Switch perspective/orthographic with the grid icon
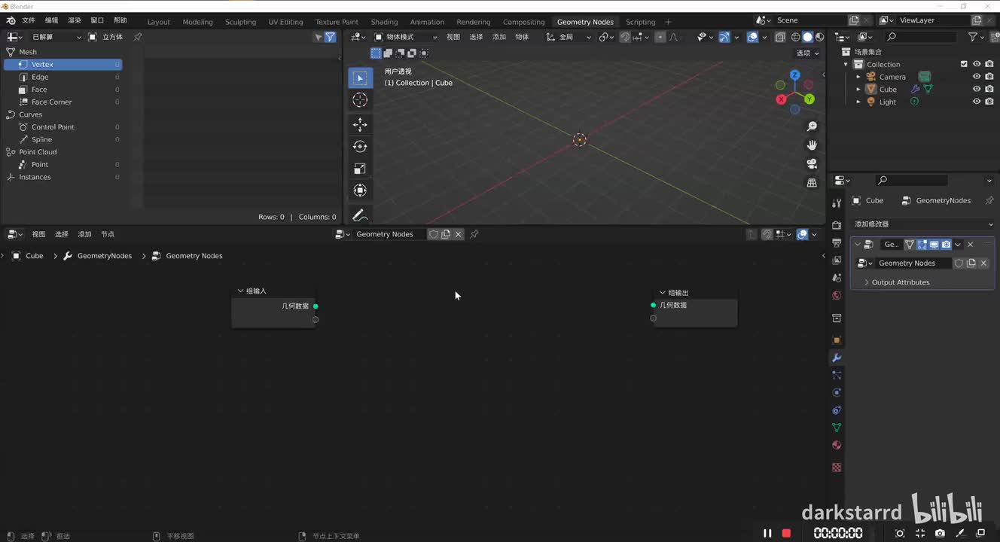The height and width of the screenshot is (542, 1000). point(812,182)
